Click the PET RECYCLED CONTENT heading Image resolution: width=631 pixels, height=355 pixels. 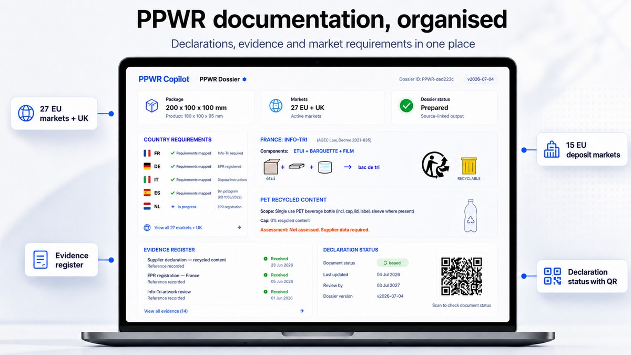tap(293, 200)
